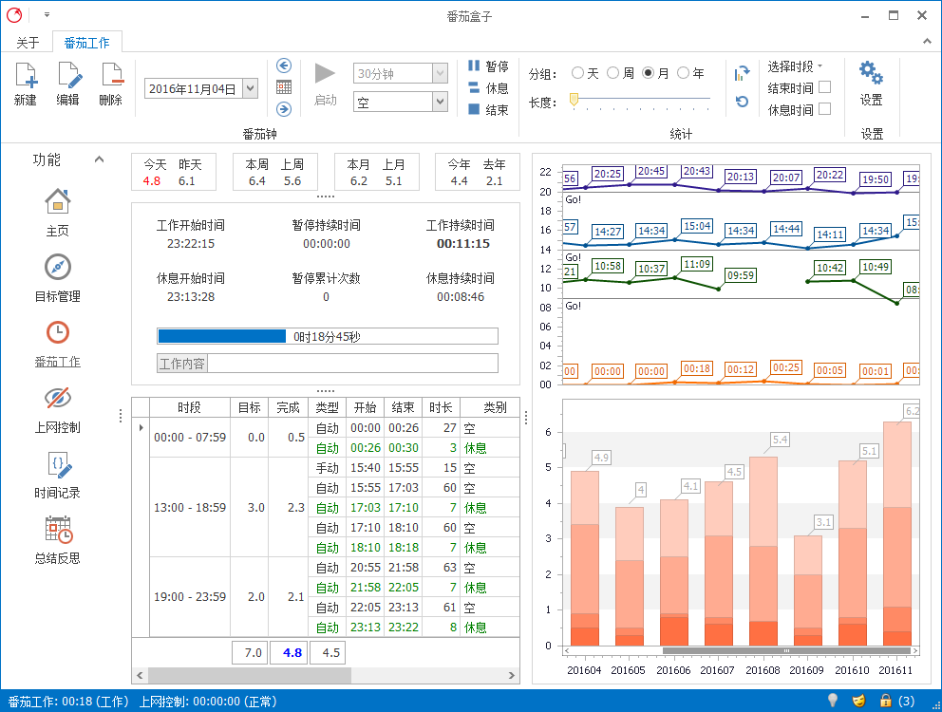Open 上网控制 in the sidebar

[x=58, y=398]
